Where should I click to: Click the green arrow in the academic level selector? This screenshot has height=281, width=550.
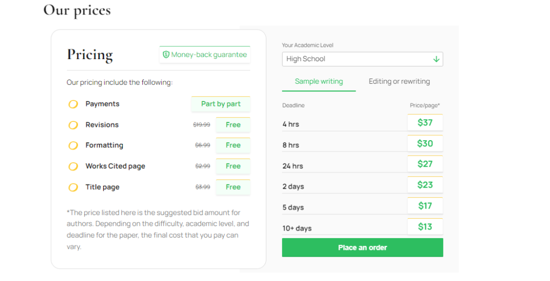pos(436,59)
